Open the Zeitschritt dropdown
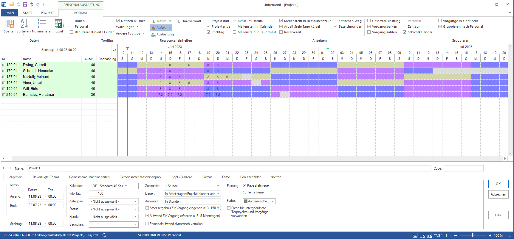The image size is (514, 239). [218, 186]
